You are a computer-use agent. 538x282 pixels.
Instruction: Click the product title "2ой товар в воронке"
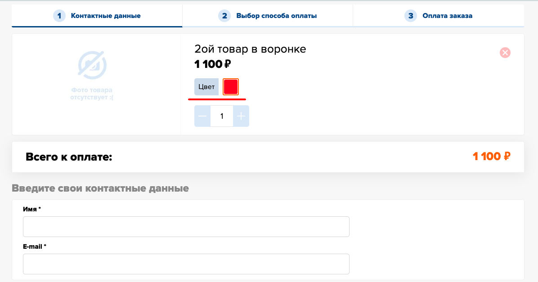(250, 49)
